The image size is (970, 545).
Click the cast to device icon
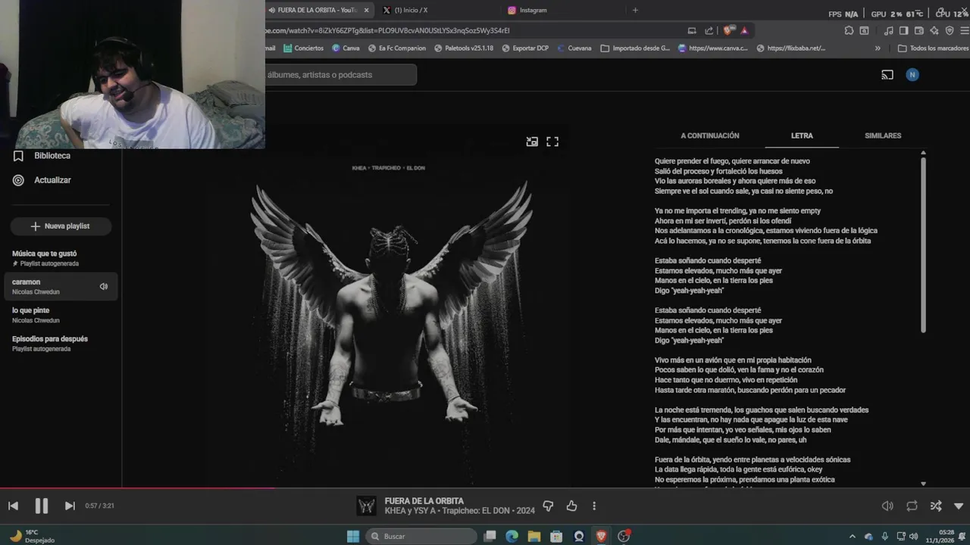pyautogui.click(x=887, y=75)
